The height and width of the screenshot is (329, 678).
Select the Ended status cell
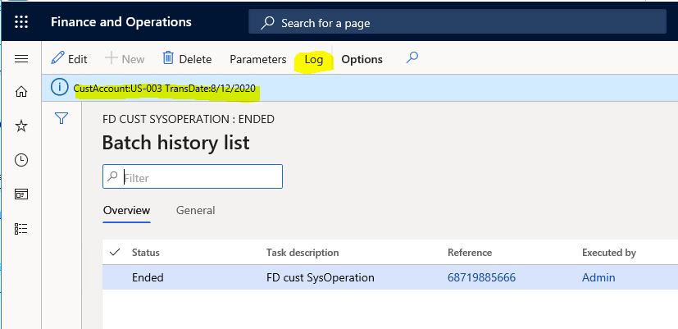[x=148, y=277]
